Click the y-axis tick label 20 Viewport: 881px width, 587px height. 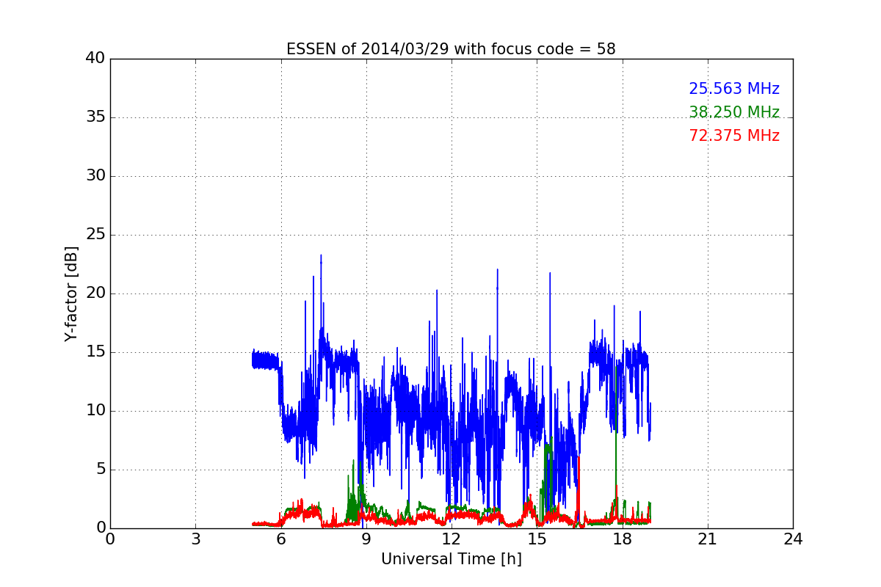(95, 293)
